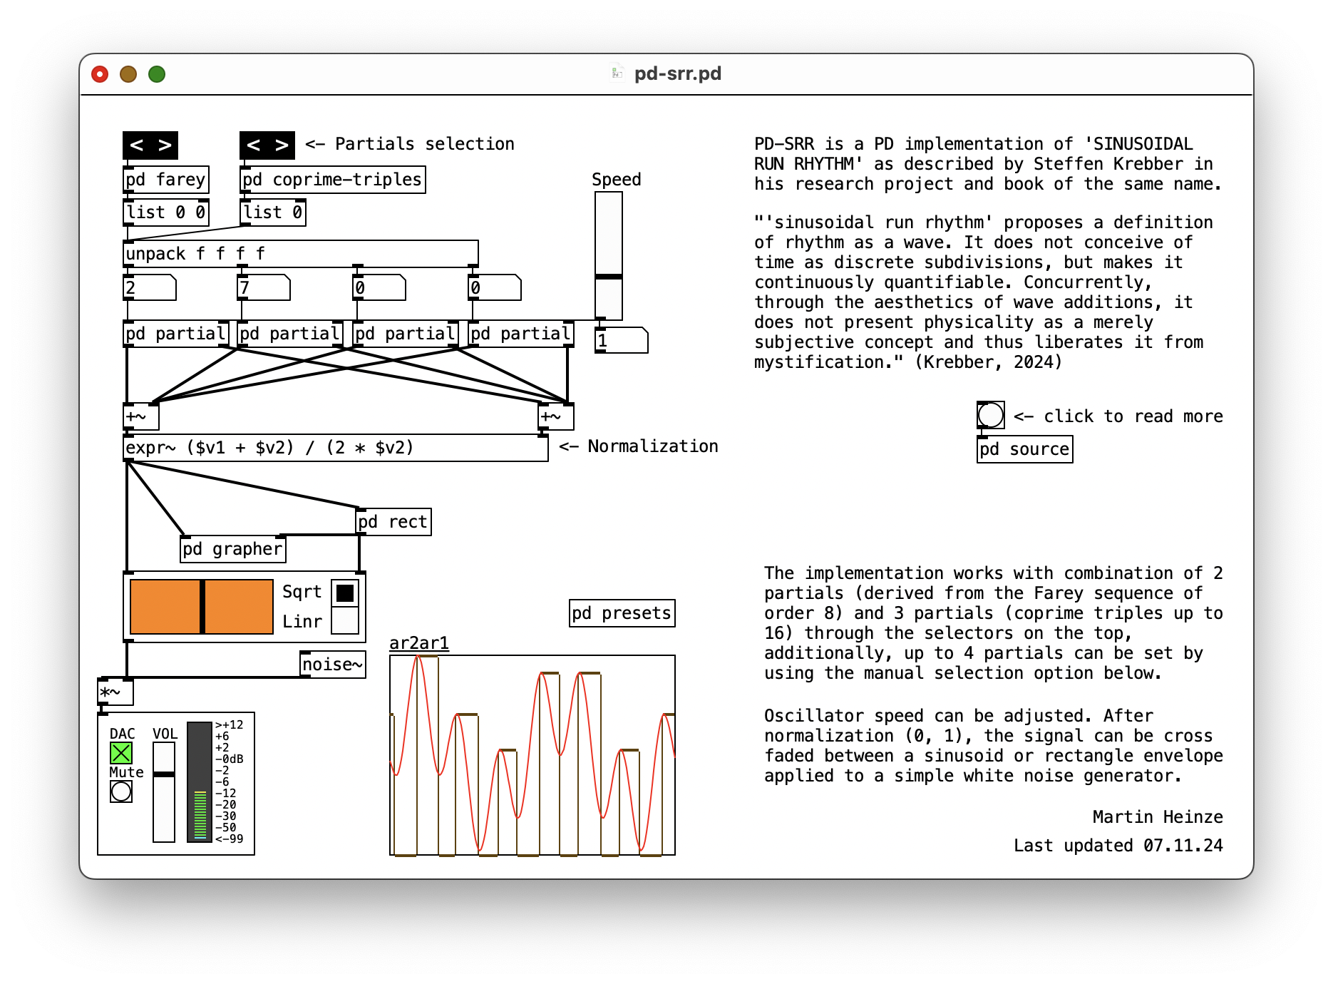Click the bang button to read more
The height and width of the screenshot is (984, 1333).
pos(990,415)
